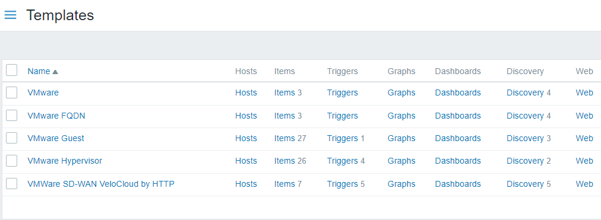
Task: Open Dashboards for SD-WAN VeloCloud template
Action: pos(458,184)
